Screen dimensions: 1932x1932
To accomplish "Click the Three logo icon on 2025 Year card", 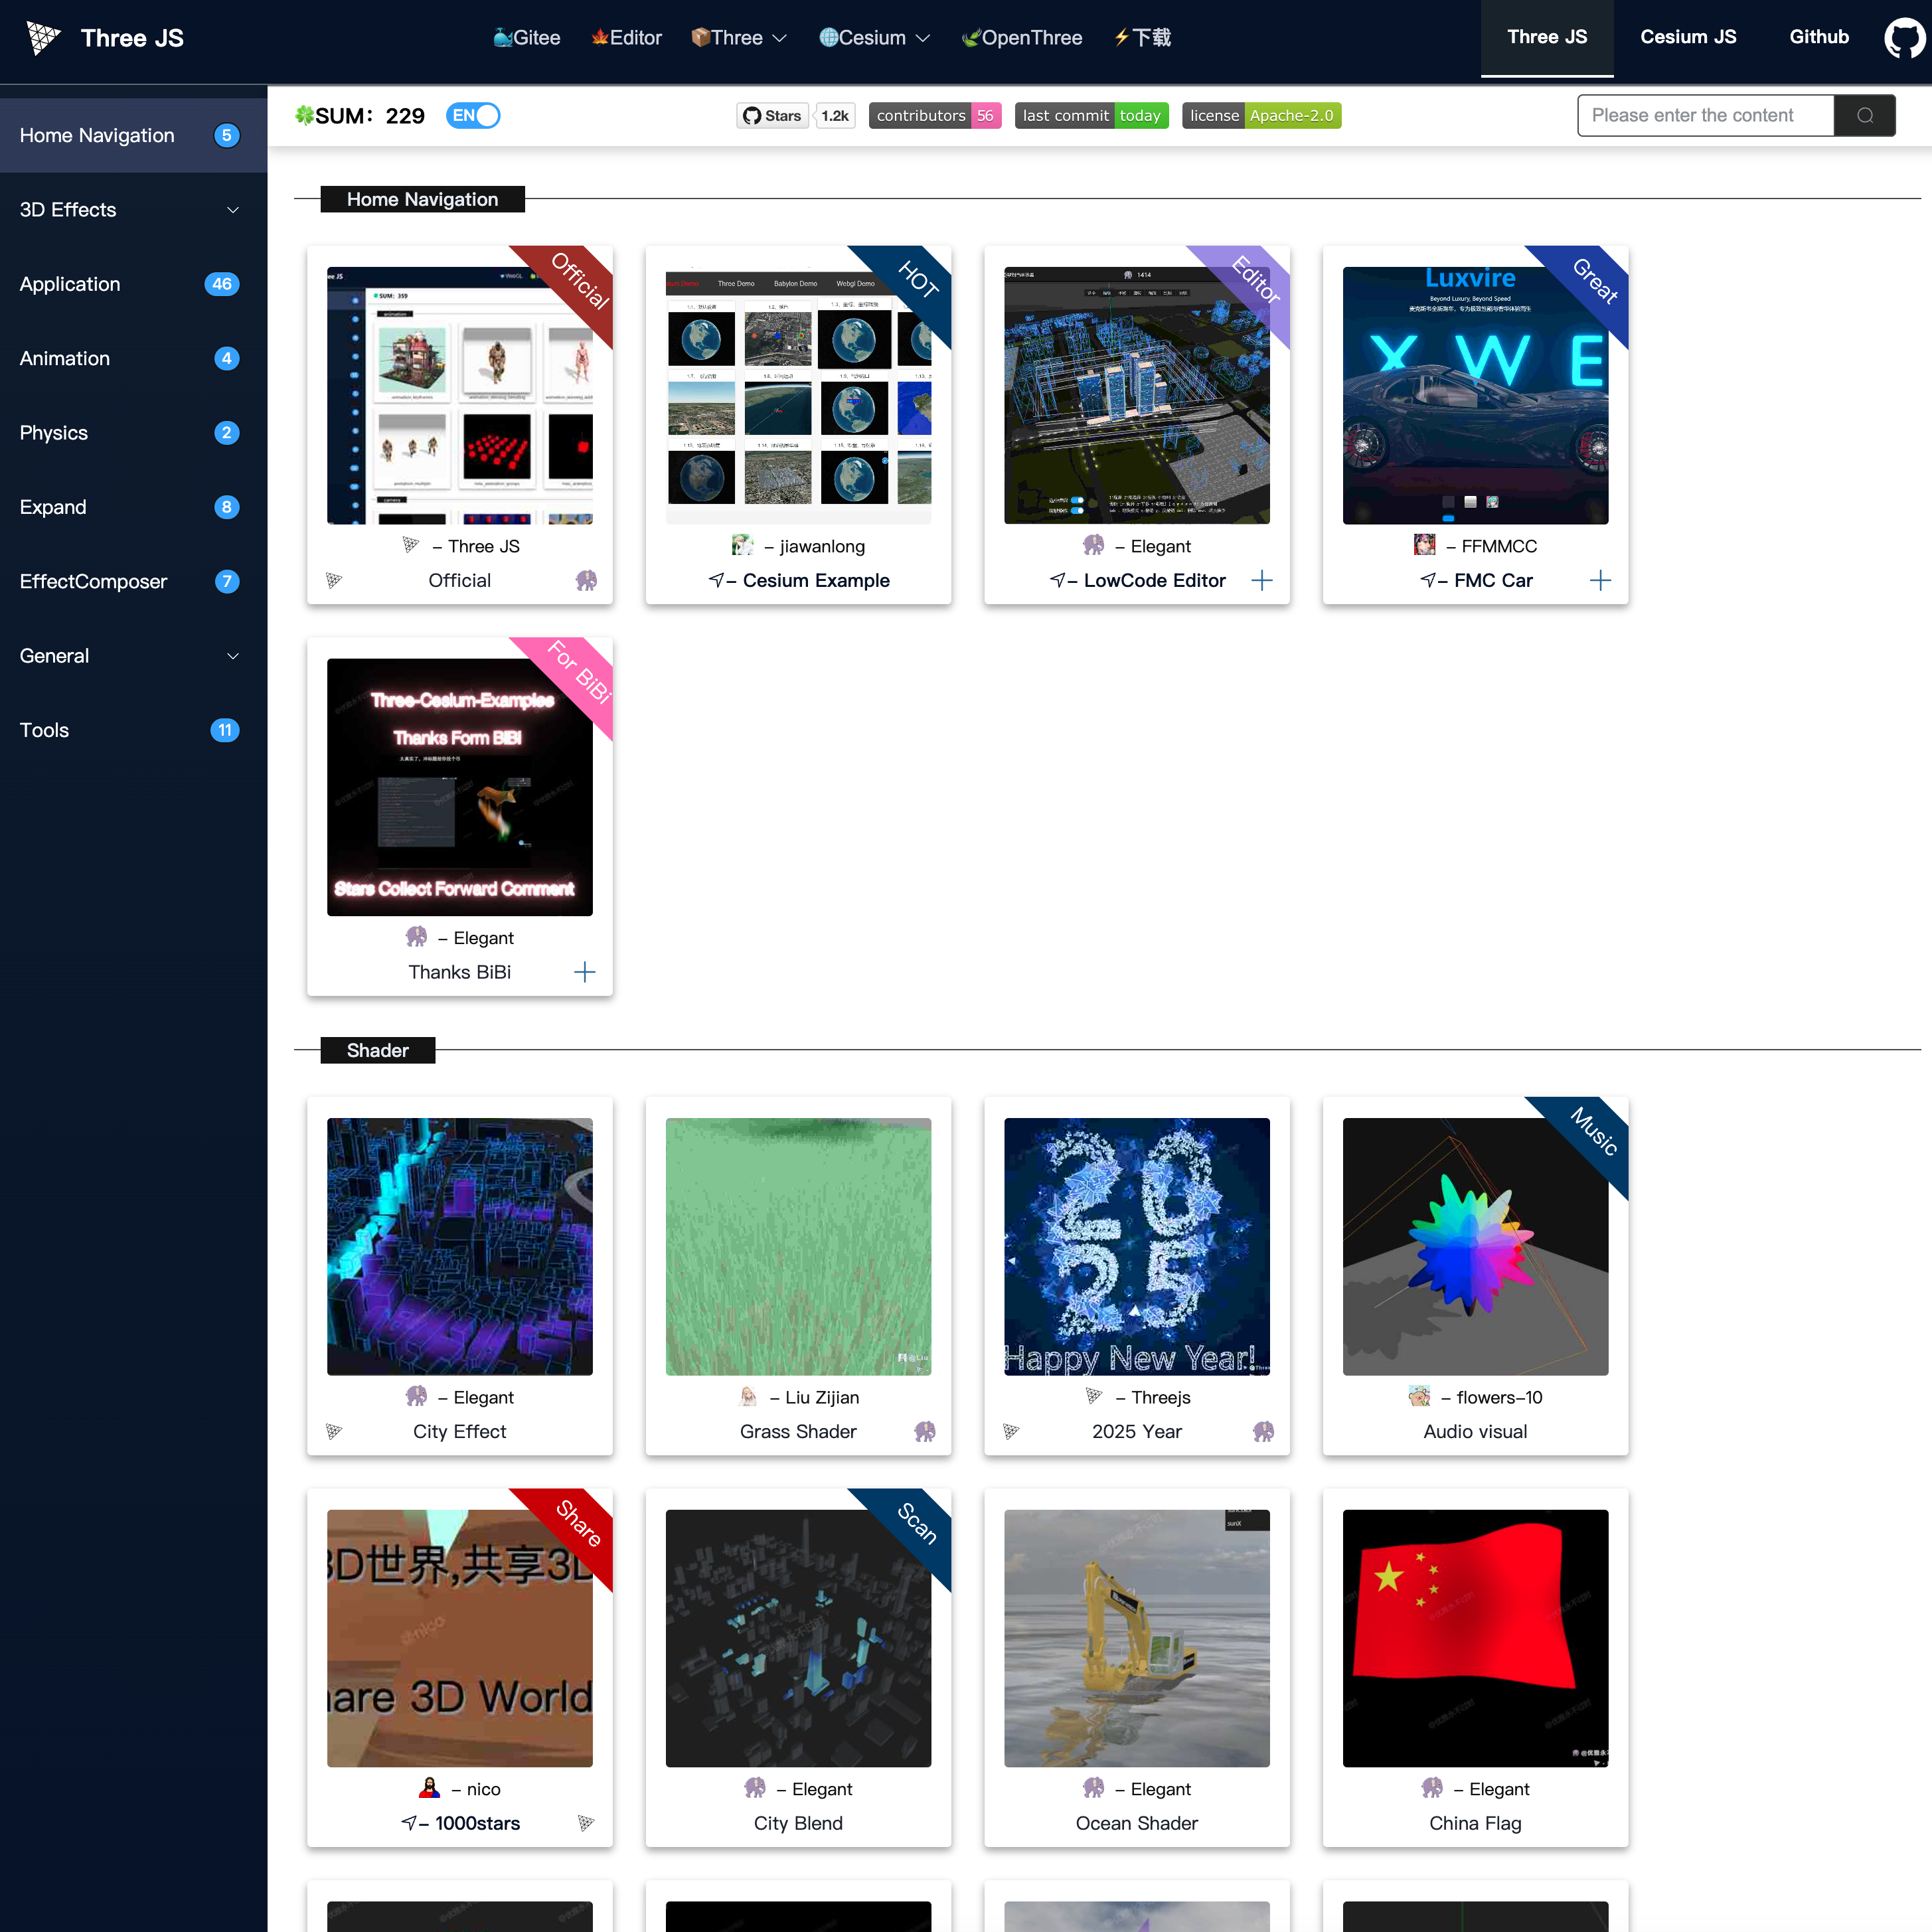I will pos(1011,1431).
